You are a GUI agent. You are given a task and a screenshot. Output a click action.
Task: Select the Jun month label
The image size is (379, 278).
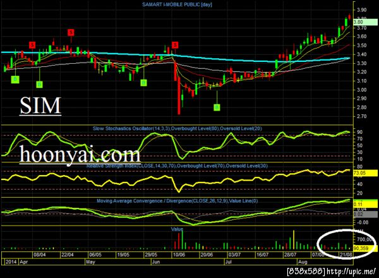(156, 262)
